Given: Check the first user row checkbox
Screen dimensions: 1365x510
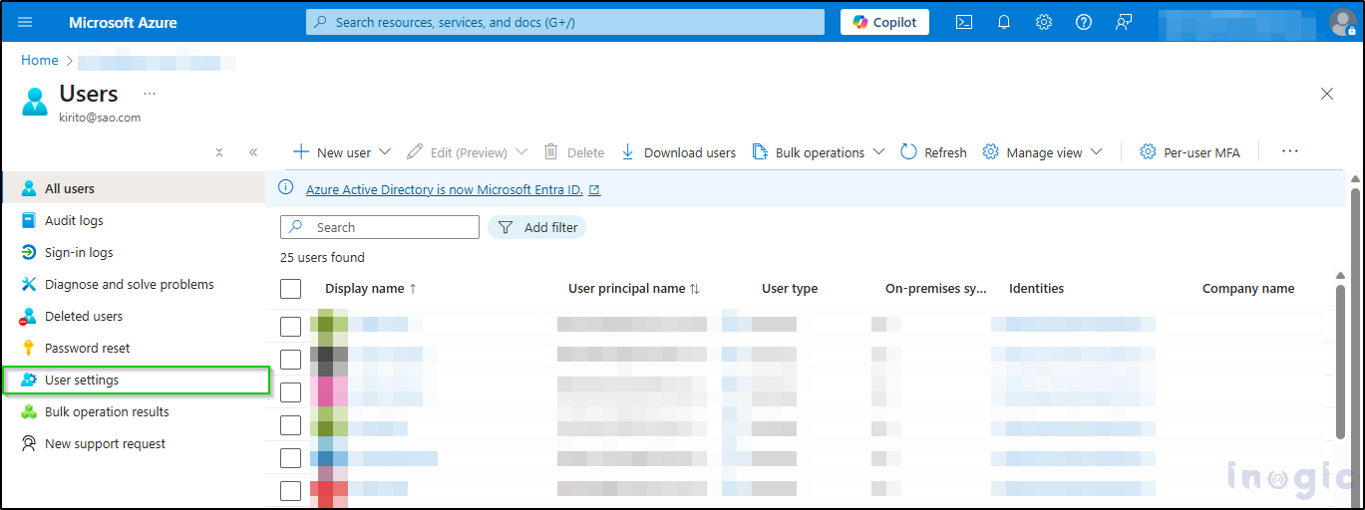Looking at the screenshot, I should (x=291, y=327).
